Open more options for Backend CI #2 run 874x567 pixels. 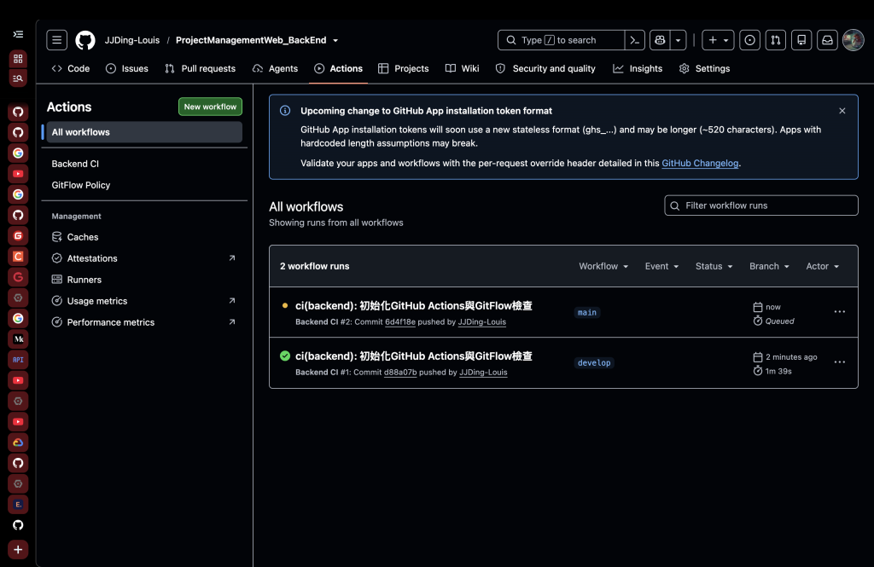(840, 312)
